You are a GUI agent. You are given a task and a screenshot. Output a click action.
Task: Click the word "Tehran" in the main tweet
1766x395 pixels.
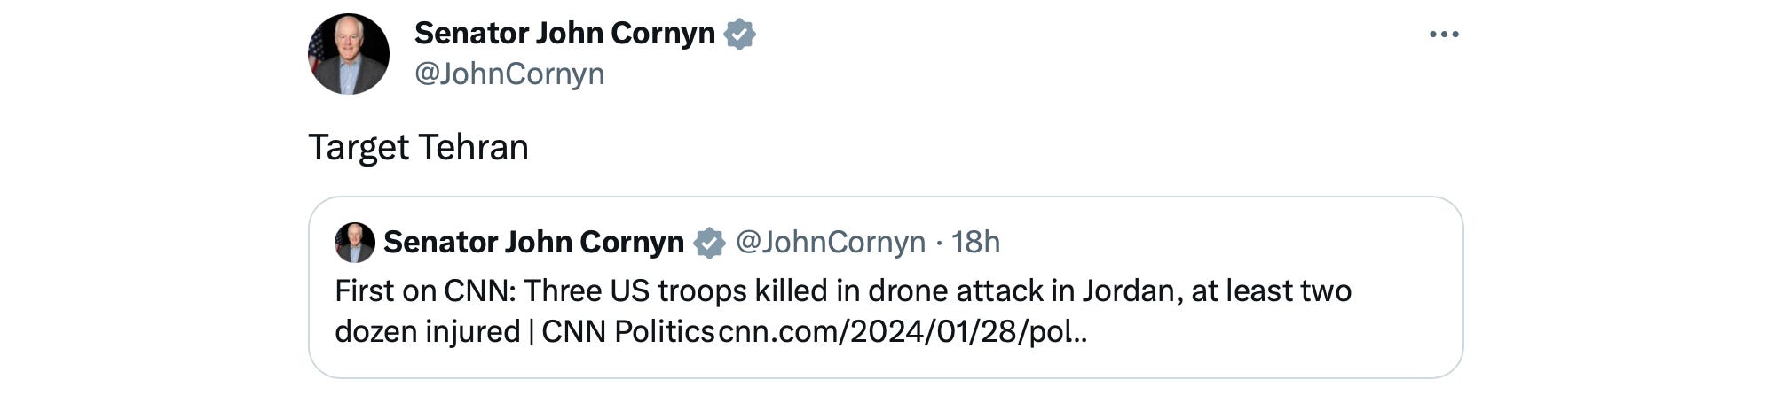(473, 147)
